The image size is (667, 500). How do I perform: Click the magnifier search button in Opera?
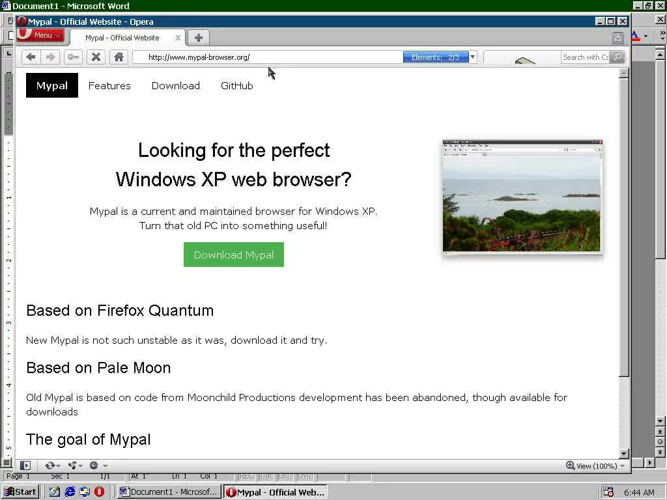pos(617,57)
